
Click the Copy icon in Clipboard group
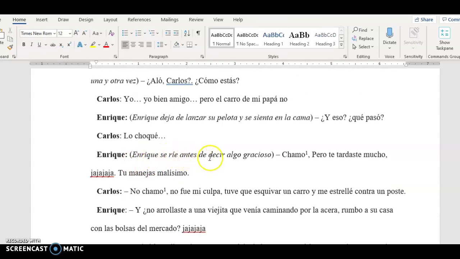pos(10,39)
